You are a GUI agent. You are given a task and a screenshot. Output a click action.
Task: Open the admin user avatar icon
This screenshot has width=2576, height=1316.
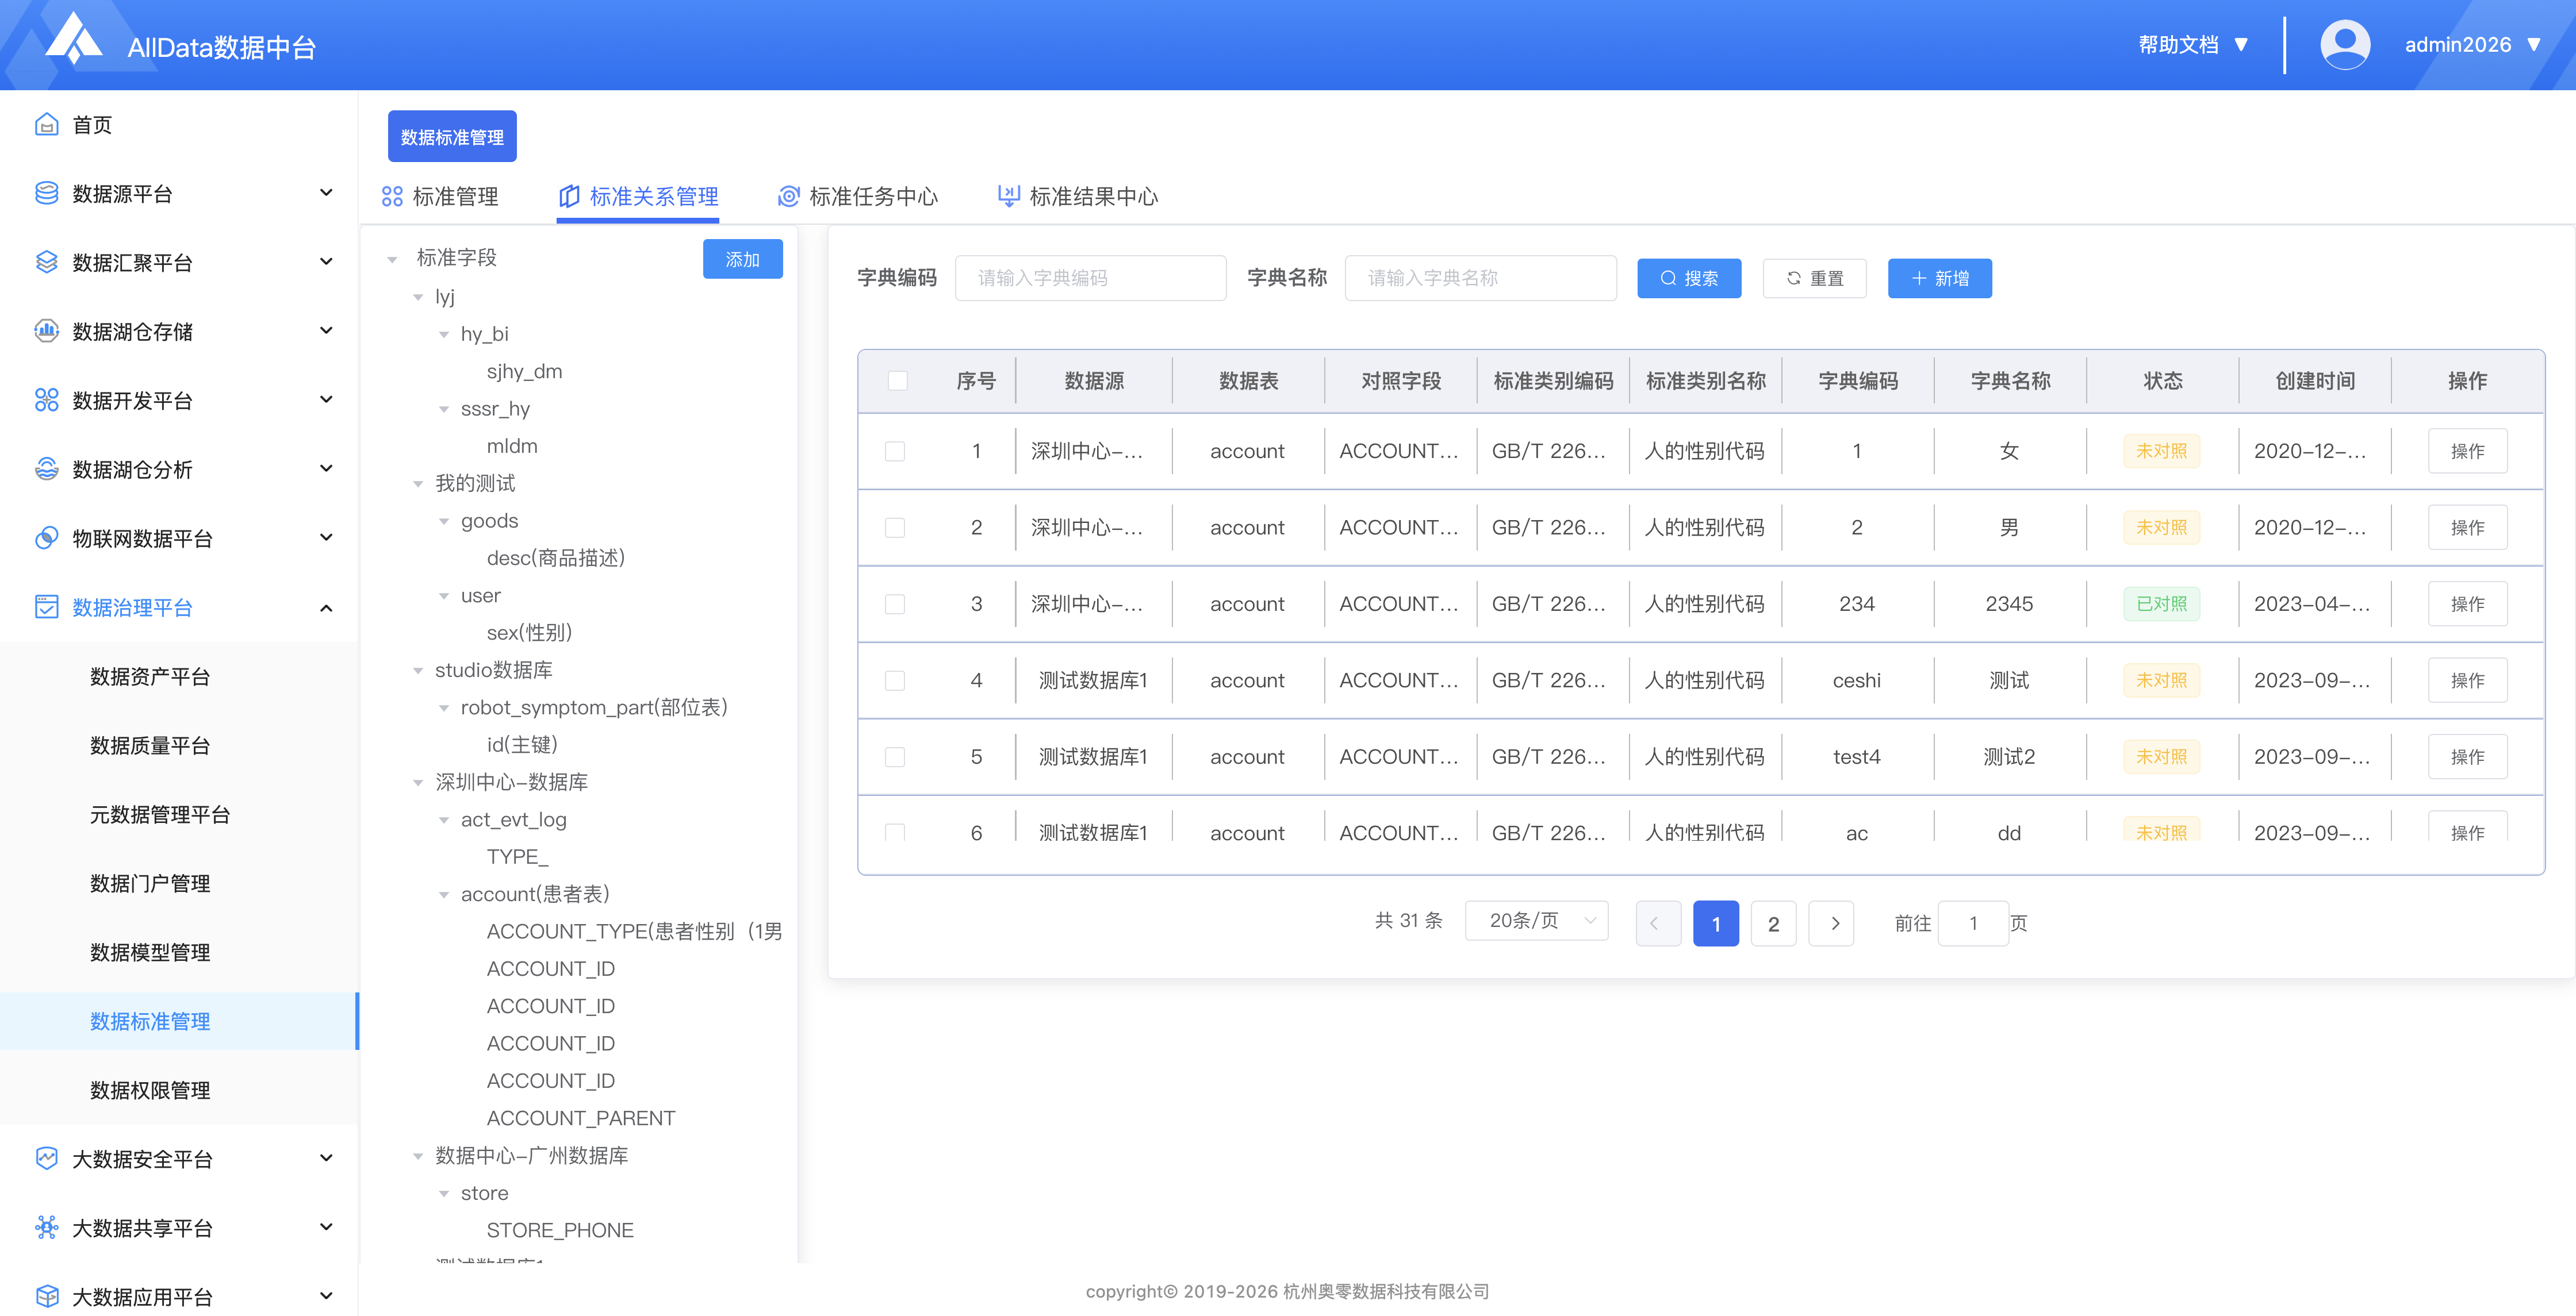click(x=2344, y=45)
